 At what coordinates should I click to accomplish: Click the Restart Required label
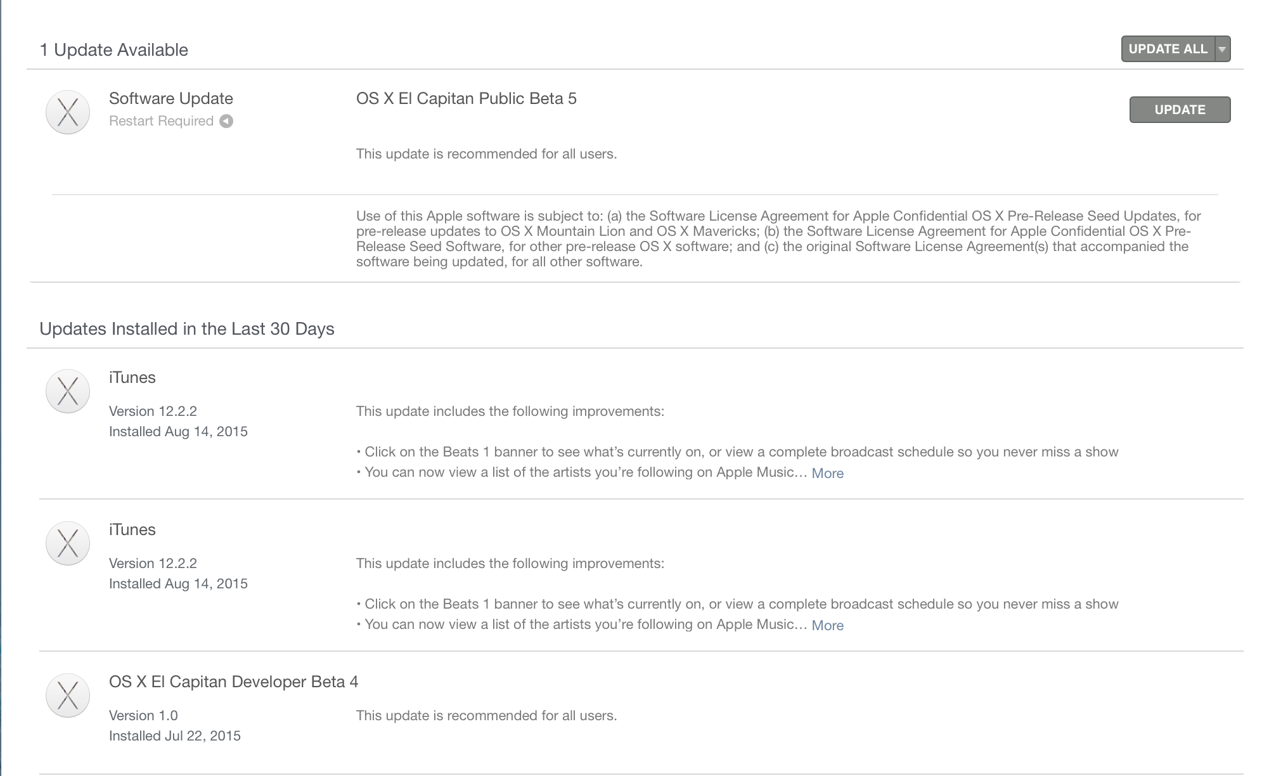point(161,121)
